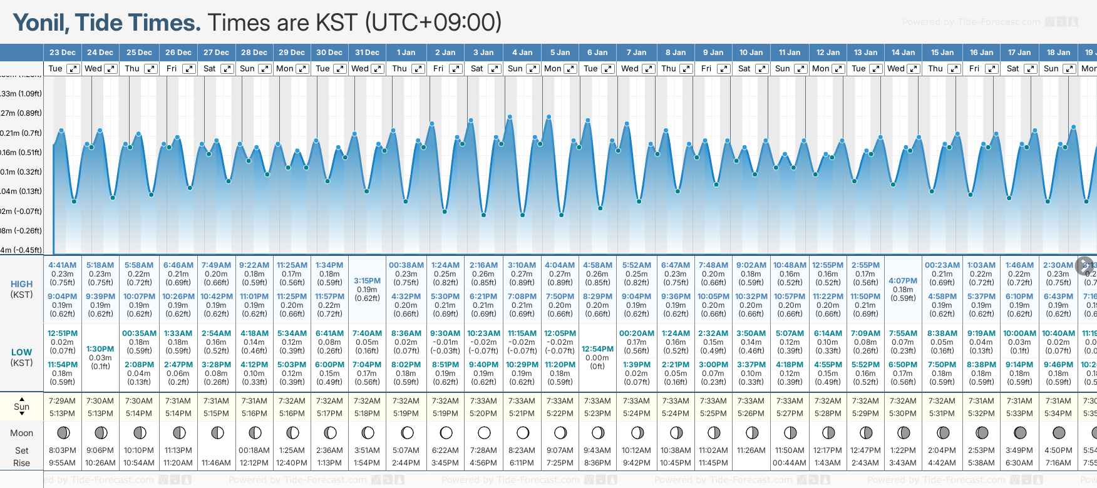
Task: Click the expand icon beside Wed 31 Dec
Action: click(378, 69)
